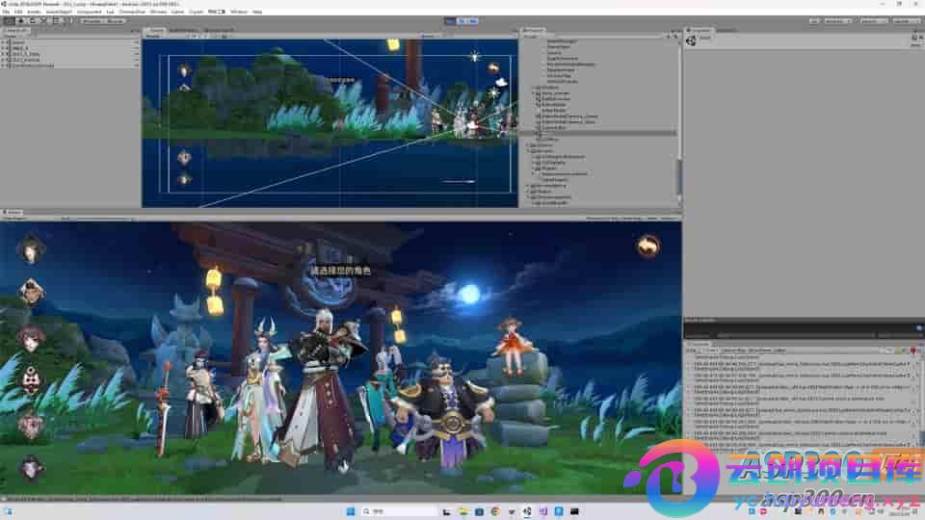Choose the bottommost character portrait in Game view
This screenshot has width=925, height=520.
pyautogui.click(x=31, y=469)
